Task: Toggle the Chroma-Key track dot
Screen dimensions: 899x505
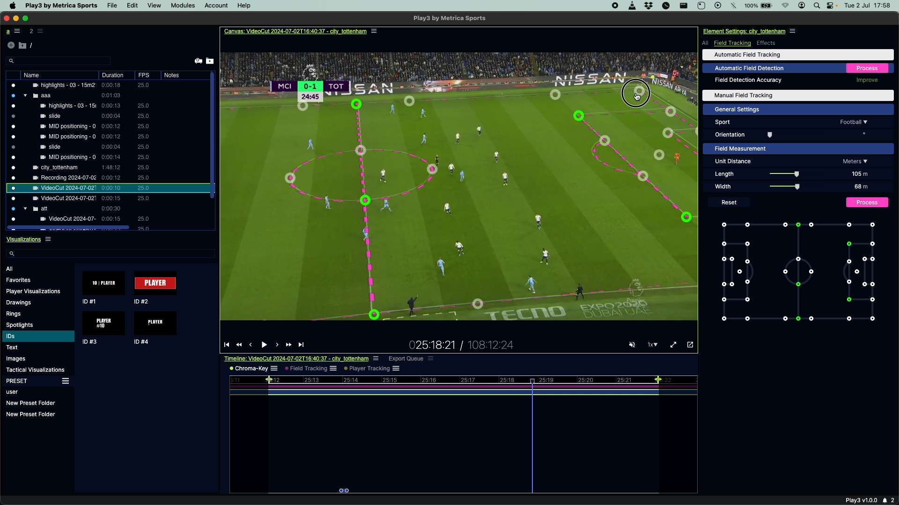Action: (231, 368)
